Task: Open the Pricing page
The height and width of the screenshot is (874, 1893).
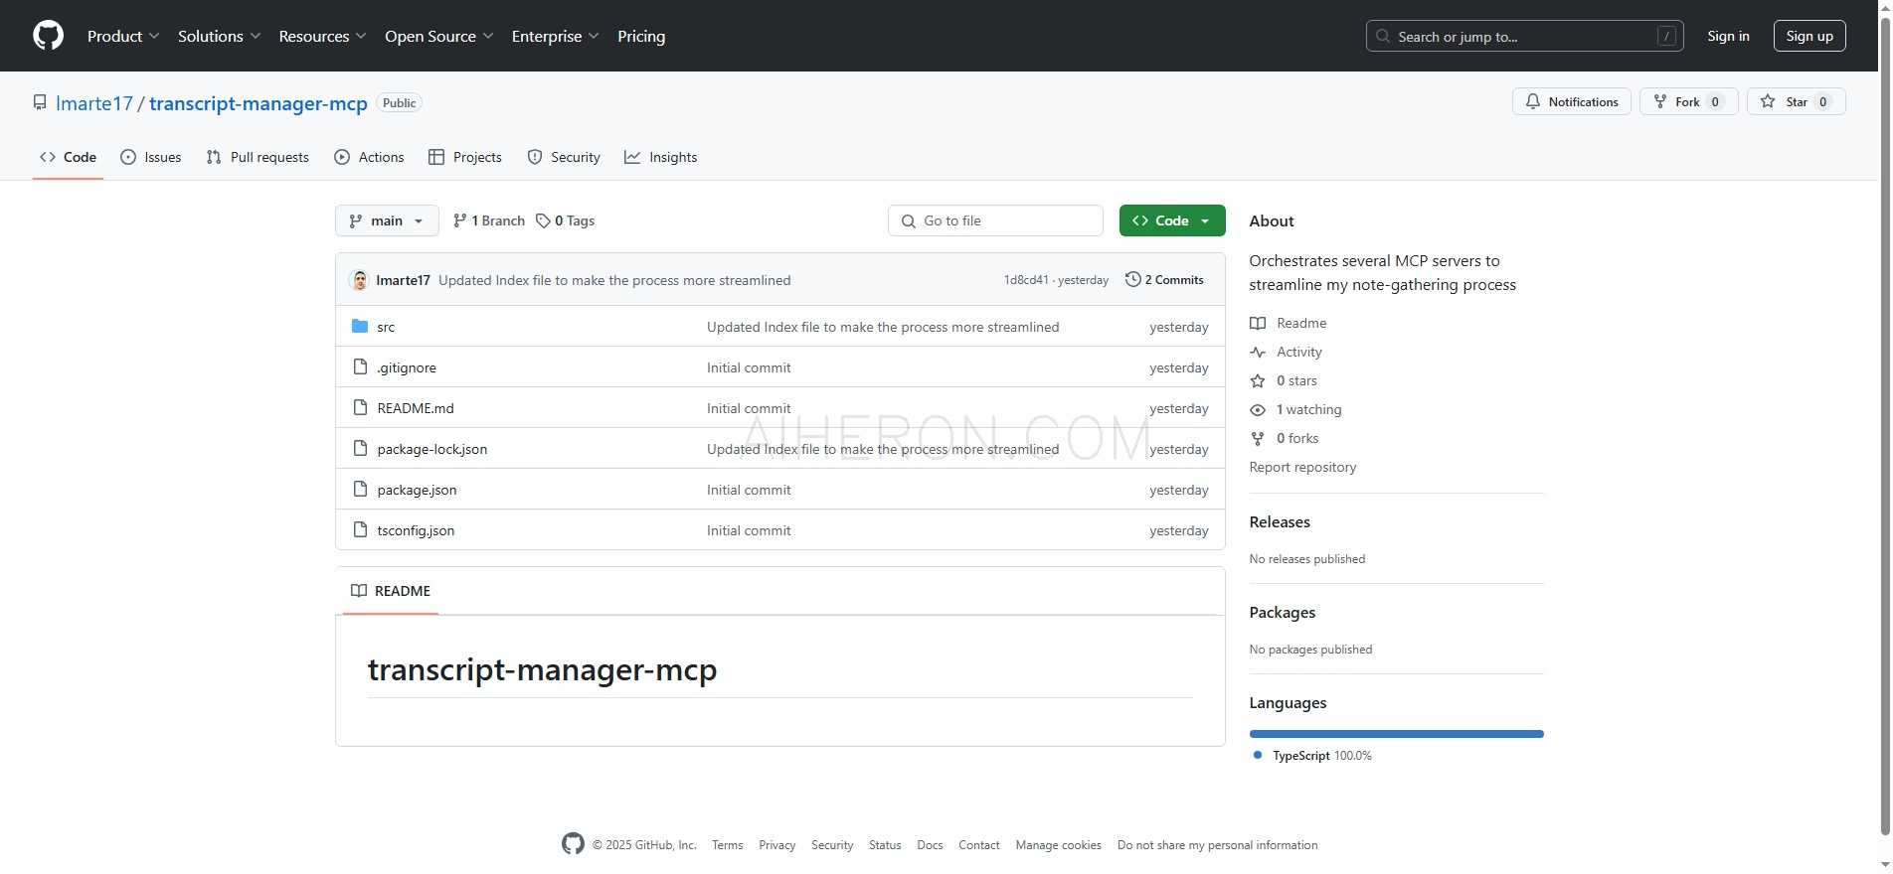Action: click(x=641, y=36)
